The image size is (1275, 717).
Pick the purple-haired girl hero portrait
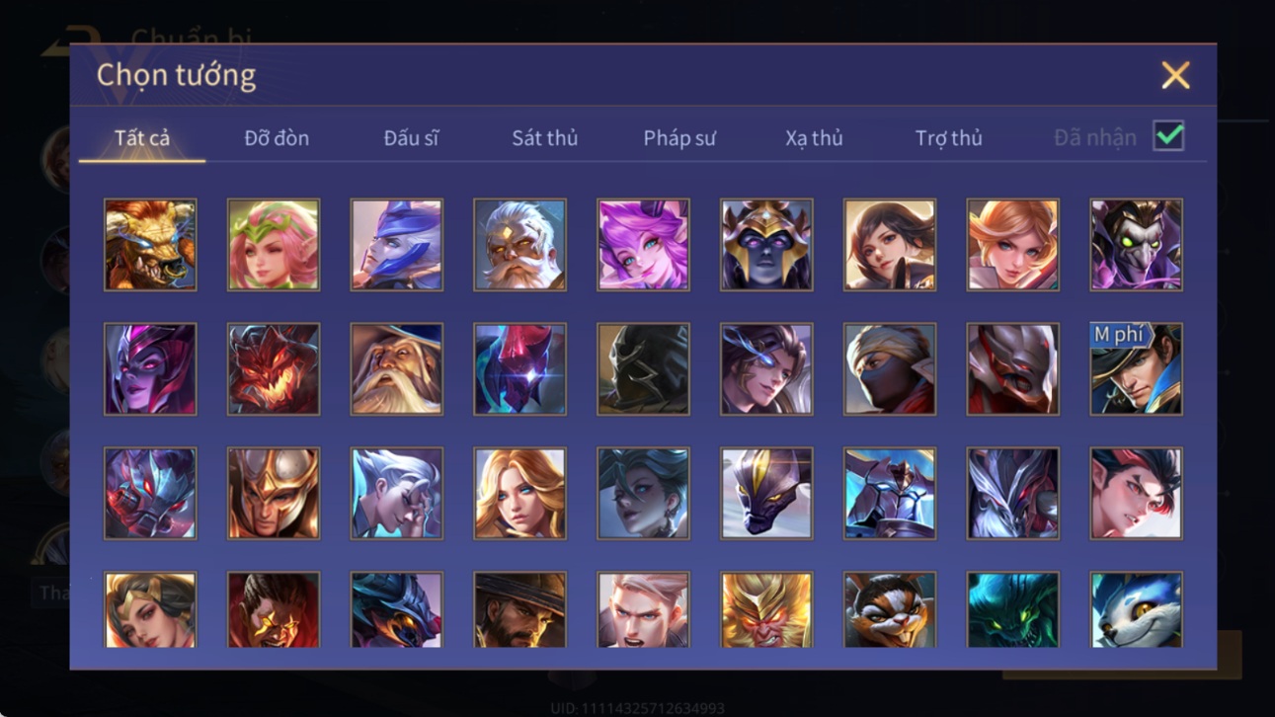point(643,245)
